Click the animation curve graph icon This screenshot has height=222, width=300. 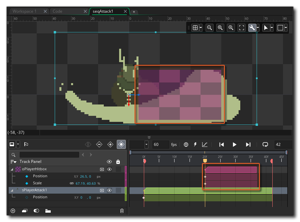click(x=205, y=145)
